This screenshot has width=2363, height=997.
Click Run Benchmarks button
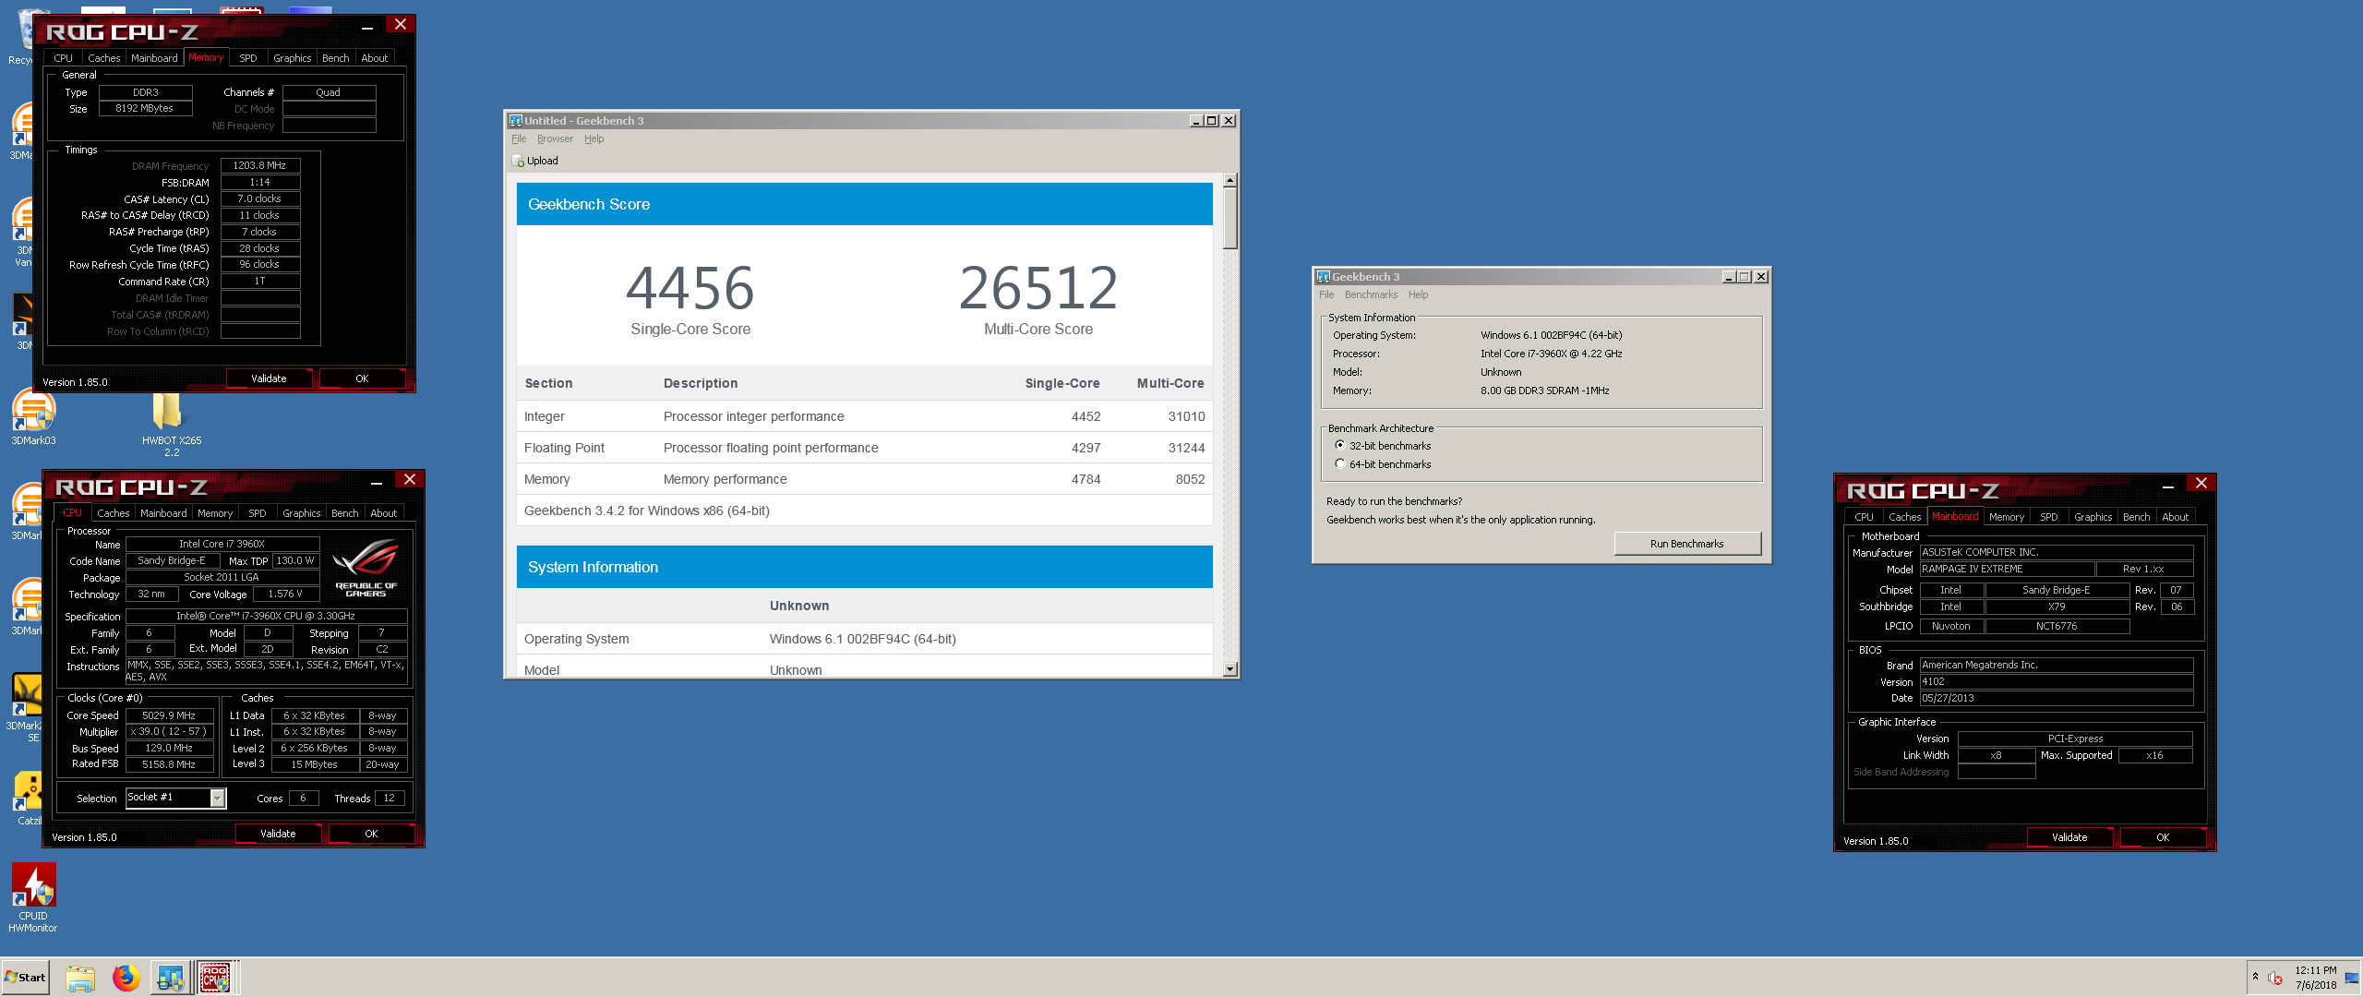(1686, 544)
